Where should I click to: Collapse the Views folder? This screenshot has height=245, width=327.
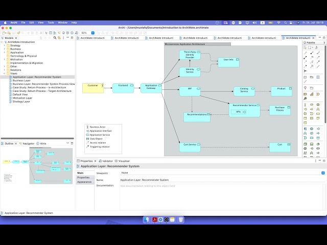click(x=5, y=73)
